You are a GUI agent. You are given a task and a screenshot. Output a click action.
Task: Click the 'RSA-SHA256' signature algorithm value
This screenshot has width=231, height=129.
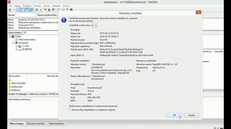[x=106, y=46]
